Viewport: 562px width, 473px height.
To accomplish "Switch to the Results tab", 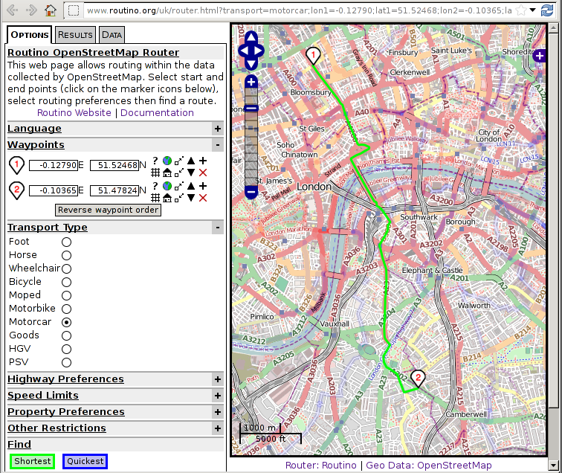I will [75, 35].
